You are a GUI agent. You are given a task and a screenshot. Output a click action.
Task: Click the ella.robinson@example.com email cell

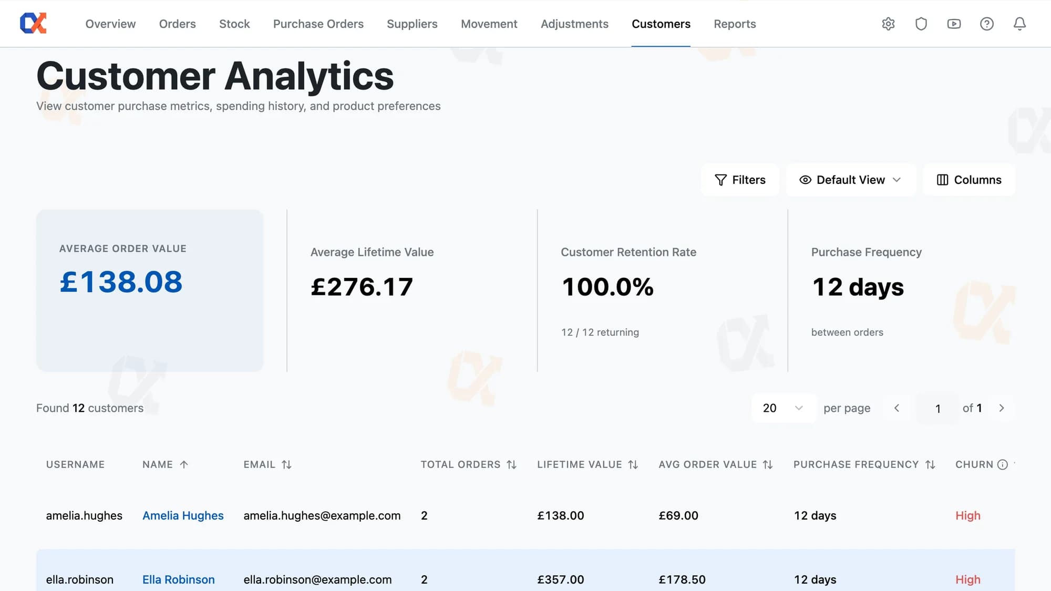[x=317, y=579]
